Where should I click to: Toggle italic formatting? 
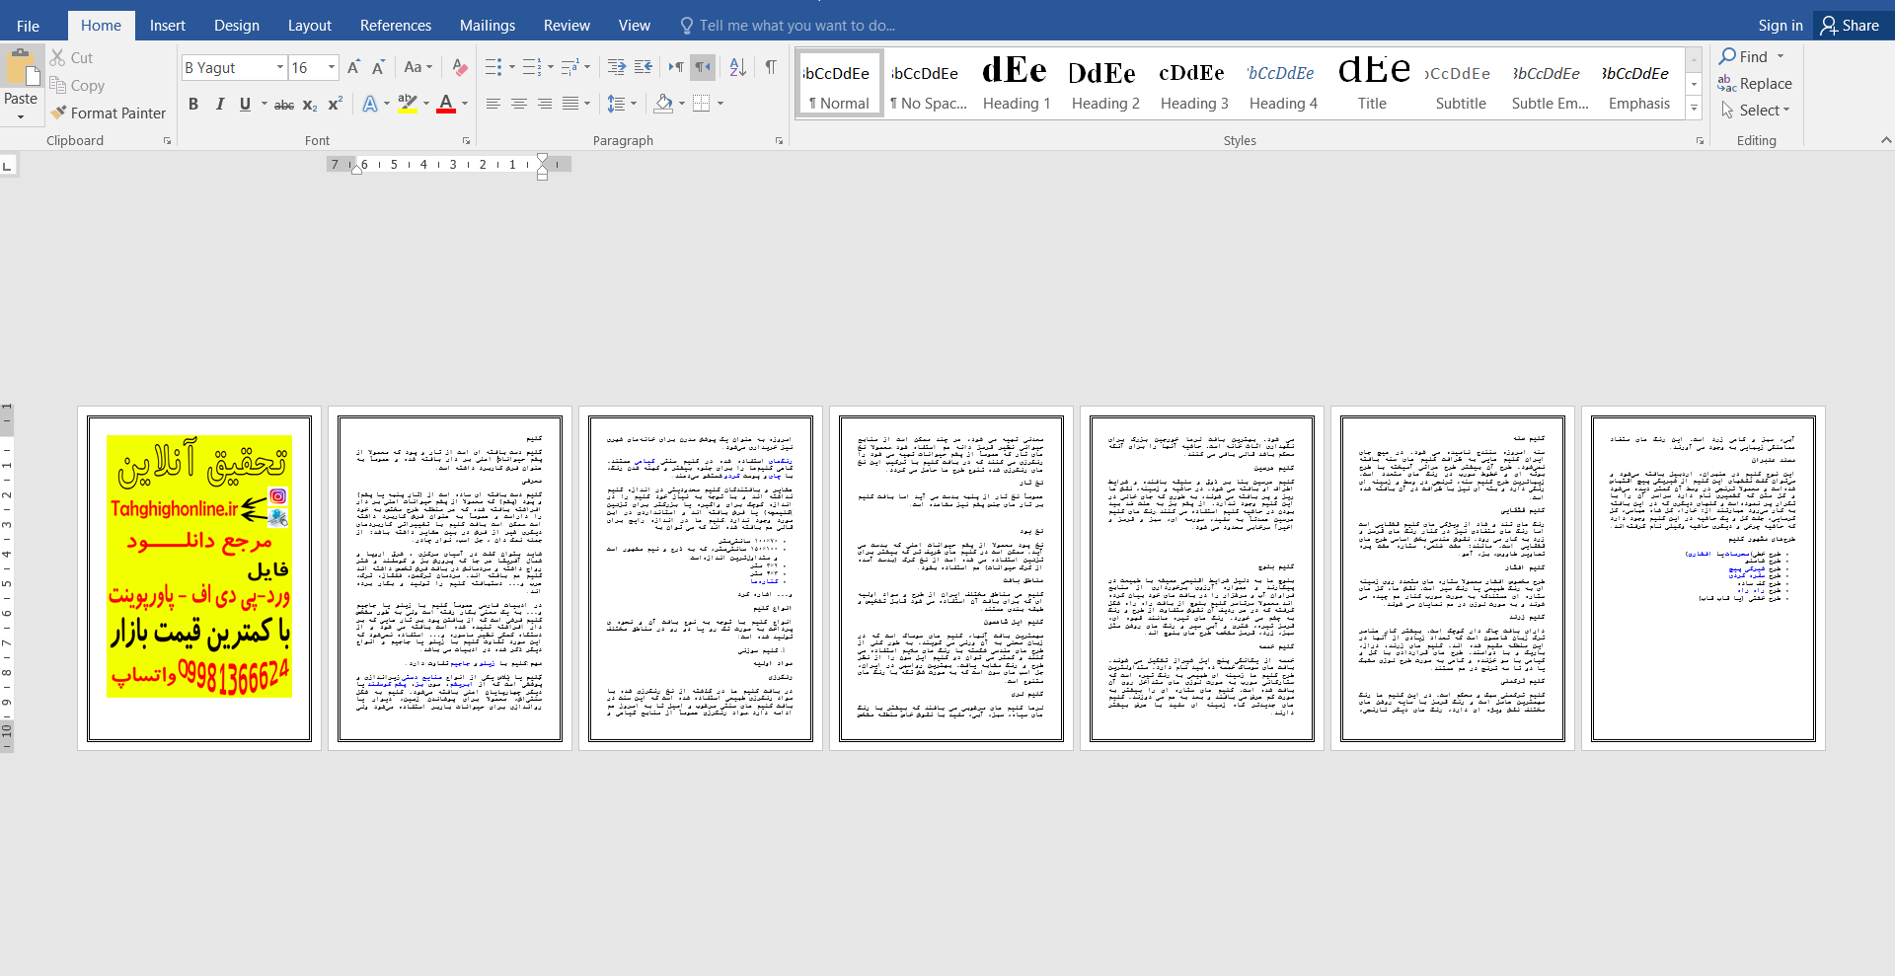click(219, 105)
